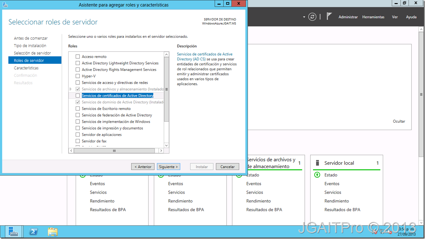Viewport: 425px width, 239px height.
Task: Check the Acceso remoto role
Action: point(78,57)
